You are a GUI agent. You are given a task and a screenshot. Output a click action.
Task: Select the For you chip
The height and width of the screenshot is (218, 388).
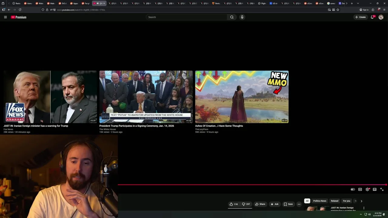click(x=346, y=201)
